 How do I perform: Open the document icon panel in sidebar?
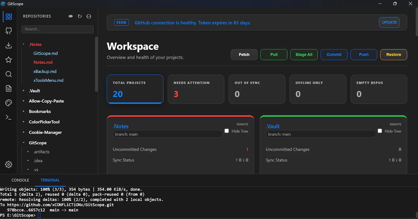(x=9, y=88)
